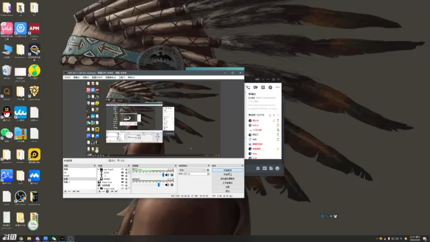The height and width of the screenshot is (242, 430).
Task: Toggle visibility eye of the board used group
Action: 123,189
